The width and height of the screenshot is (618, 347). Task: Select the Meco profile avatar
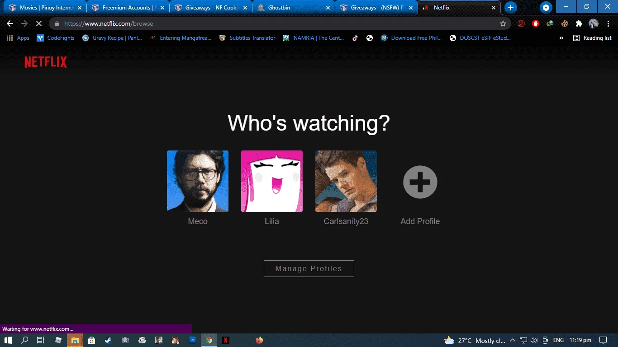(x=198, y=181)
